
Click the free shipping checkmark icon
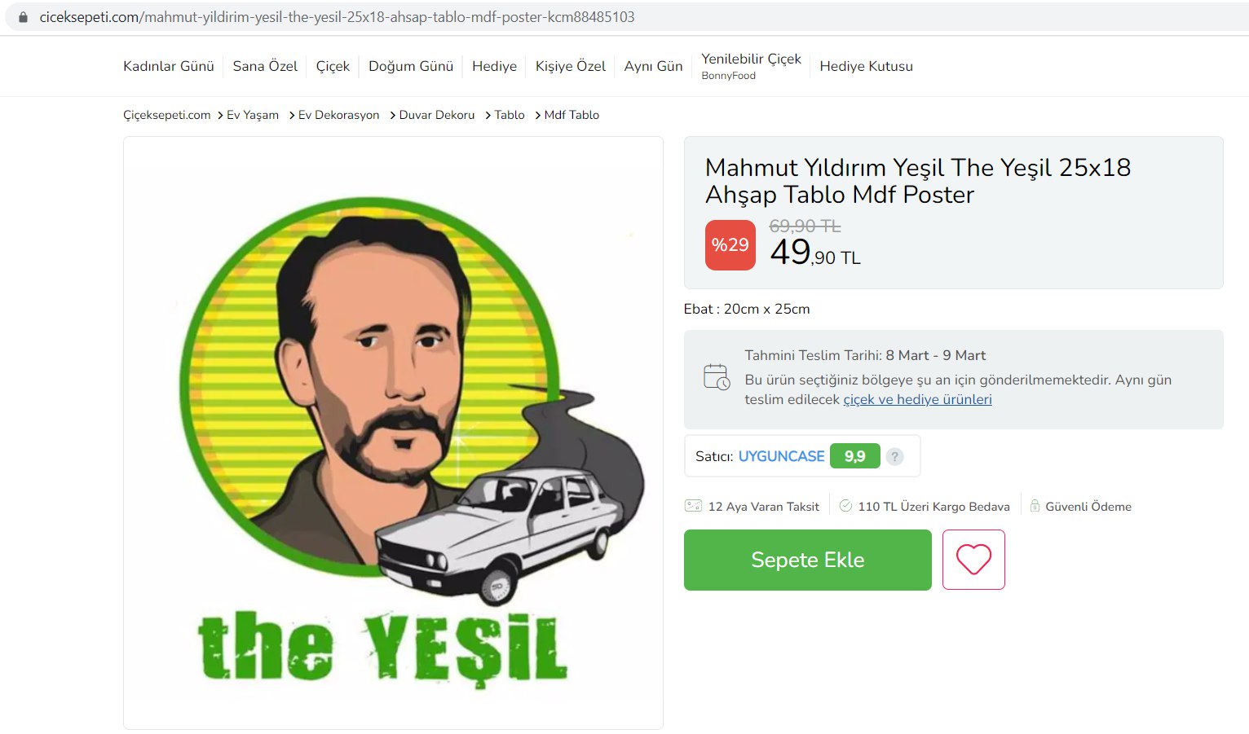(x=845, y=506)
